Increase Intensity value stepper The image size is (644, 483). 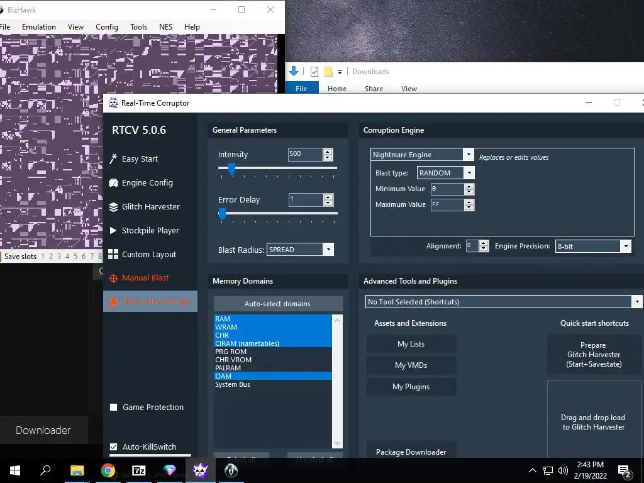pos(327,152)
